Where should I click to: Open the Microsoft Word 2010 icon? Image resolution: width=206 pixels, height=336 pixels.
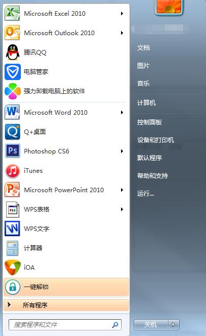[x=12, y=112]
